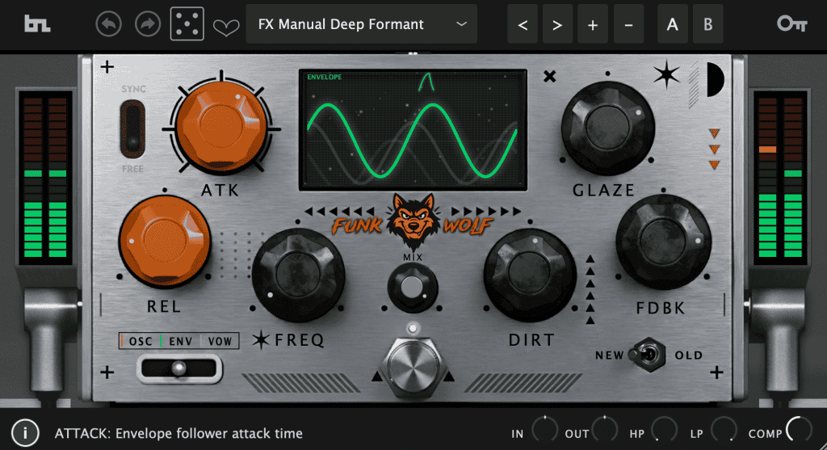Click the upward arrows column beside DIRT

click(590, 289)
